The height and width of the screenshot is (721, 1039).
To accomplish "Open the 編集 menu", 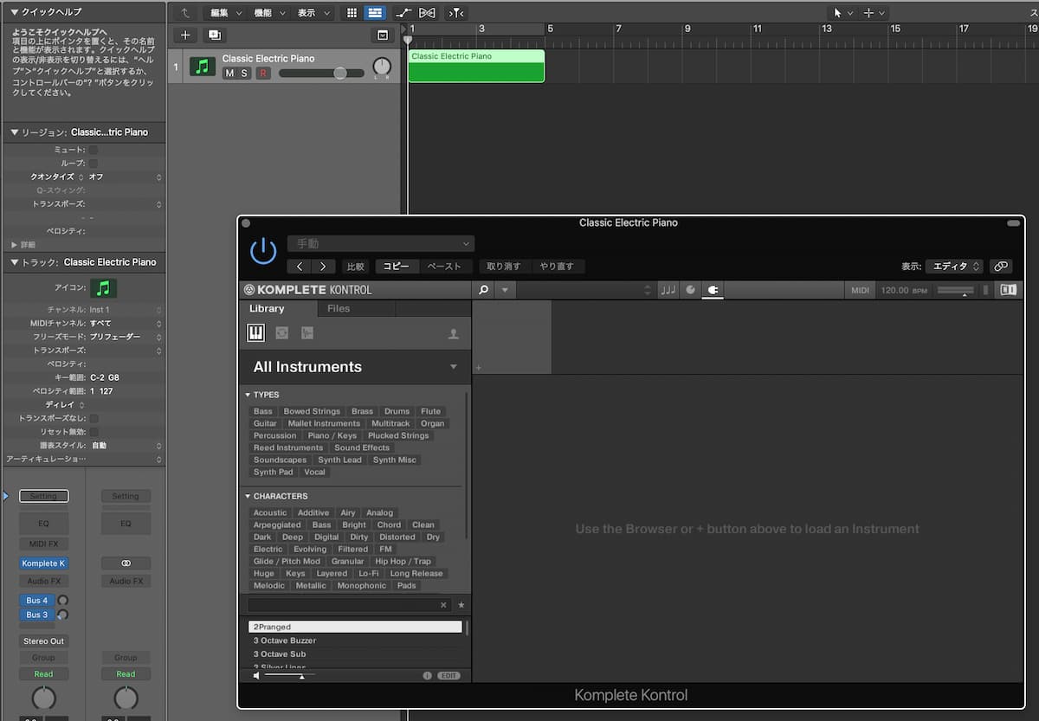I will pyautogui.click(x=224, y=13).
